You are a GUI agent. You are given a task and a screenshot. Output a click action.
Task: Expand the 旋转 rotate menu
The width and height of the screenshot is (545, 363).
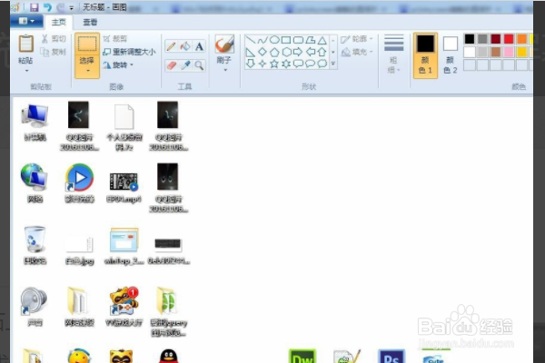coord(118,65)
